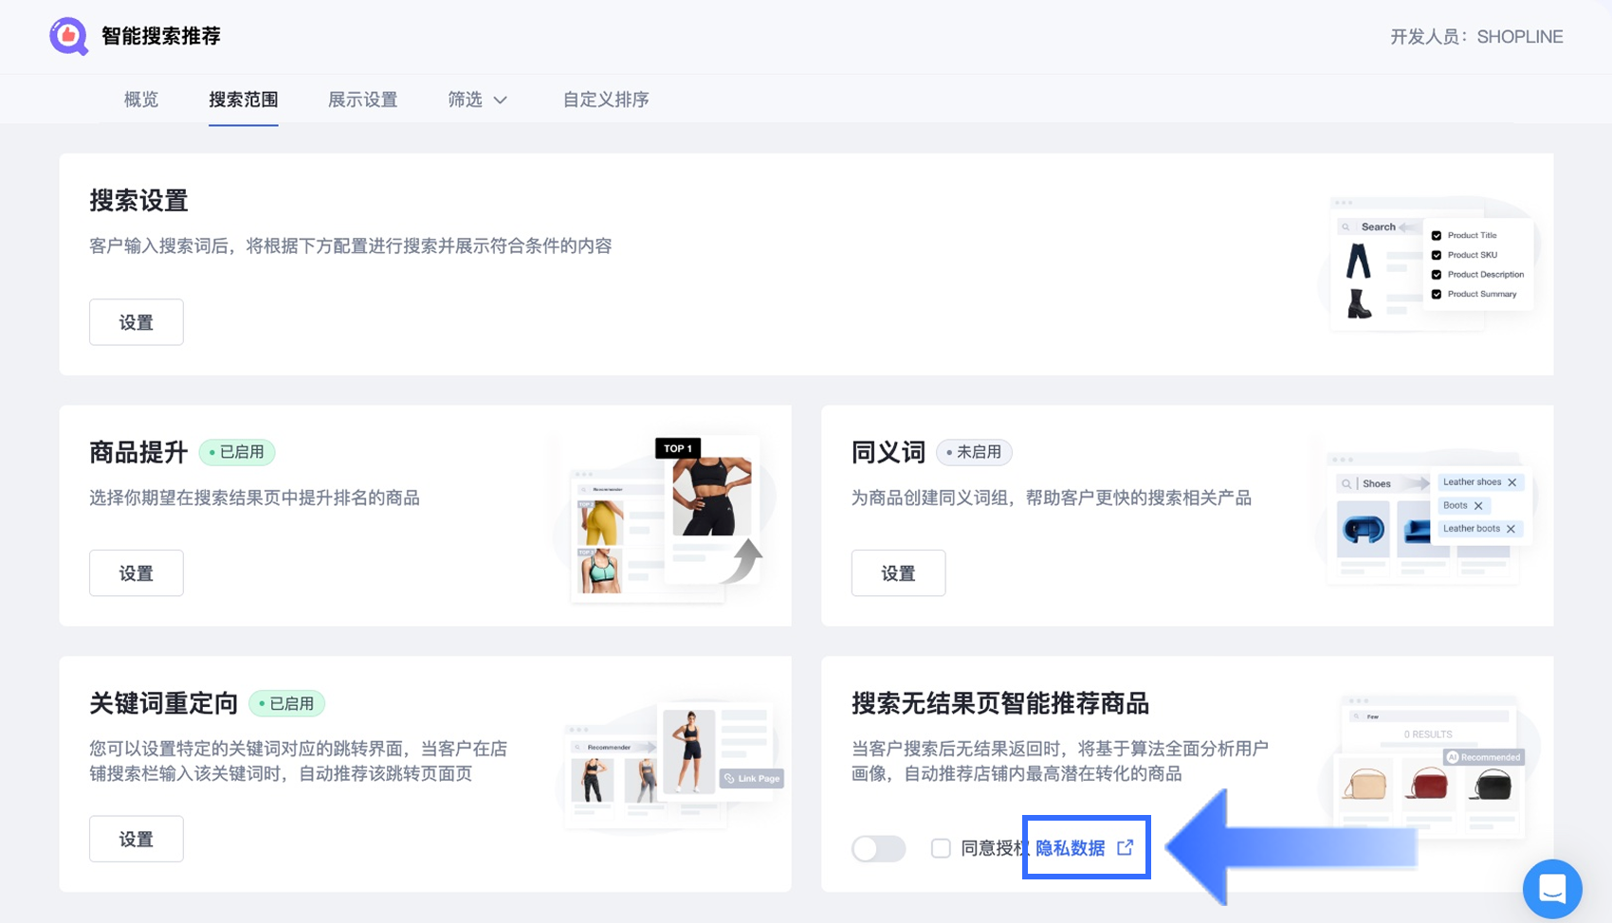Image resolution: width=1612 pixels, height=923 pixels.
Task: Click the 为商品创建同义词组 description text
Action: coord(1052,498)
